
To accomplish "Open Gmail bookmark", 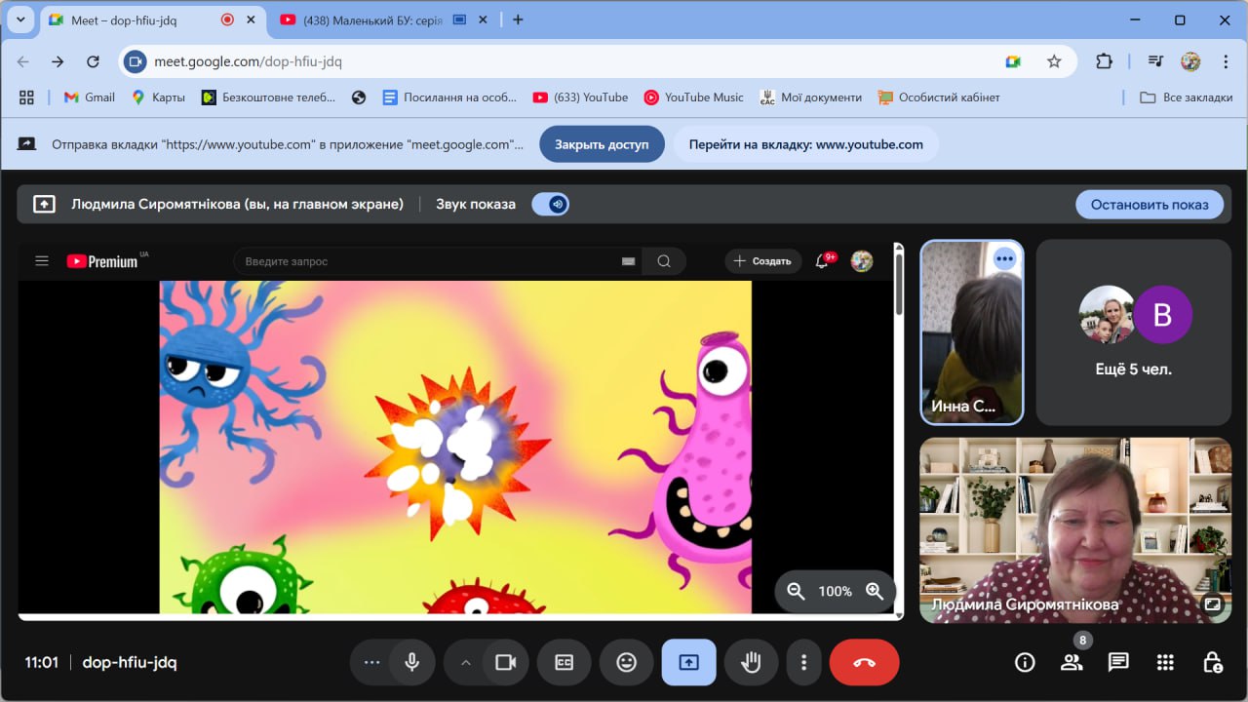I will tap(89, 97).
